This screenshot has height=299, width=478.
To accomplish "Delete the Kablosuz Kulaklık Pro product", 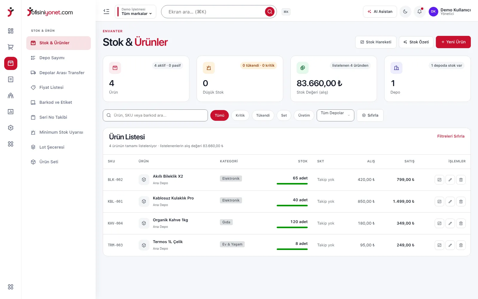I will (x=461, y=202).
